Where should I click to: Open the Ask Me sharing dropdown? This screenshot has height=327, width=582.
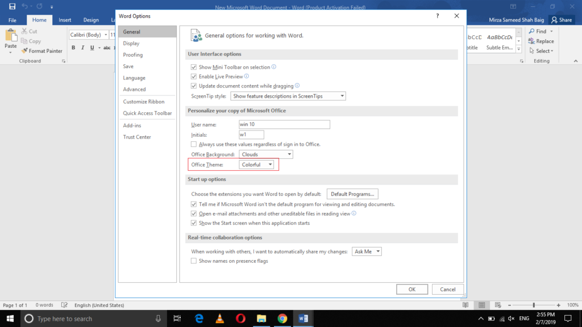click(x=367, y=251)
